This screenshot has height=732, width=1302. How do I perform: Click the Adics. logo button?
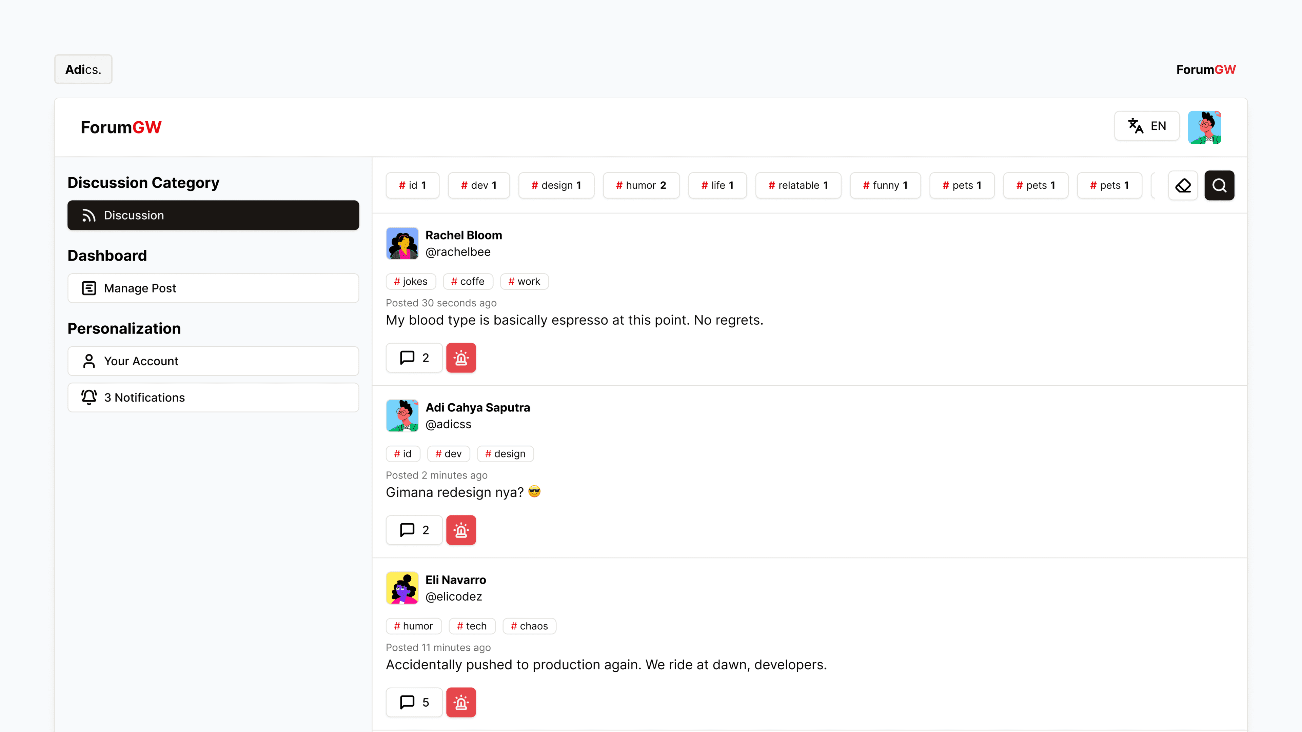83,69
